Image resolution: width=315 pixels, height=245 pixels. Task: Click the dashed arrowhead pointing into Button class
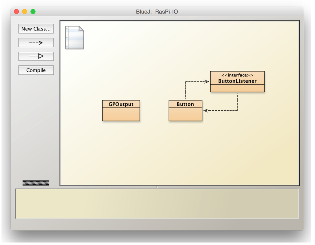click(206, 110)
